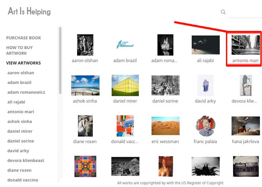Click adam brazil teal signature thumbnail
The height and width of the screenshot is (187, 262).
(x=125, y=45)
